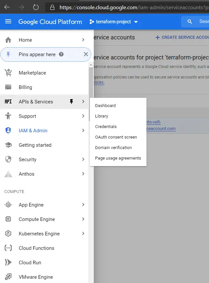Screen dimensions: 209x283
Task: Click Create Service Account button
Action: [182, 37]
